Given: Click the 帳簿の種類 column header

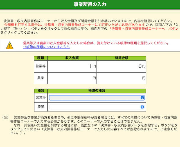Looking at the screenshot, I should [97, 91].
